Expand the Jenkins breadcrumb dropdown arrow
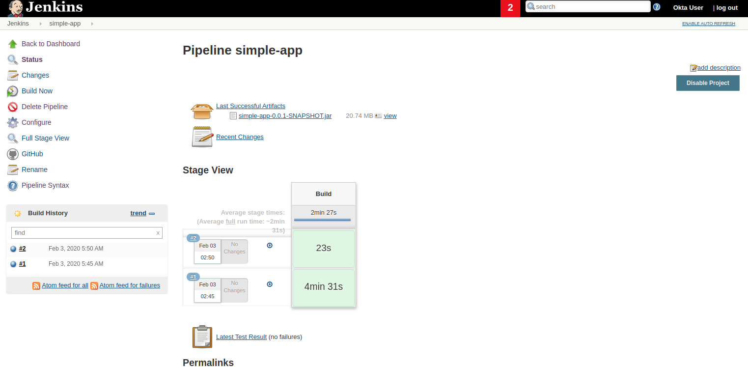Viewport: 748px width, 367px height. click(x=40, y=24)
